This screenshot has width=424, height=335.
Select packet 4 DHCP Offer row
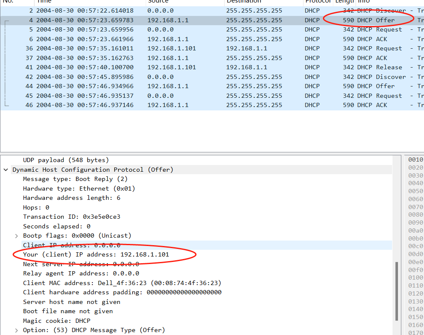pos(168,20)
